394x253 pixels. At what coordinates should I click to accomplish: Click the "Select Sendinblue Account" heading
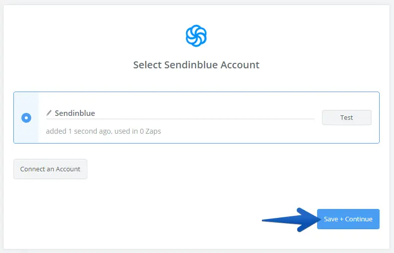(196, 65)
